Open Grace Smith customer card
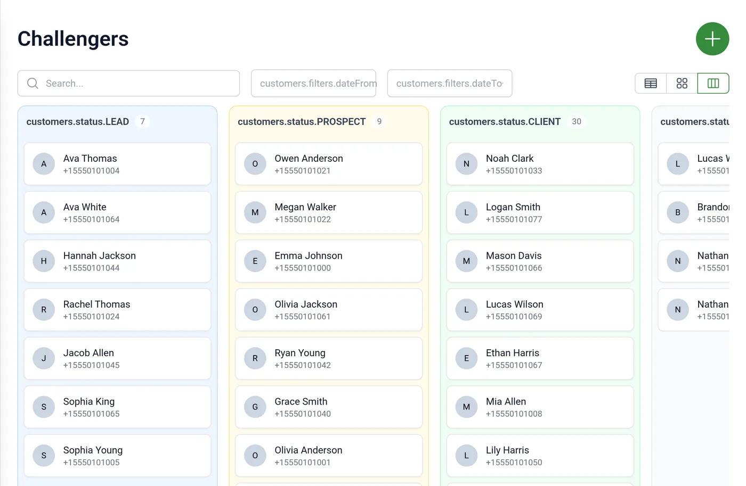This screenshot has height=486, width=746. (x=329, y=407)
